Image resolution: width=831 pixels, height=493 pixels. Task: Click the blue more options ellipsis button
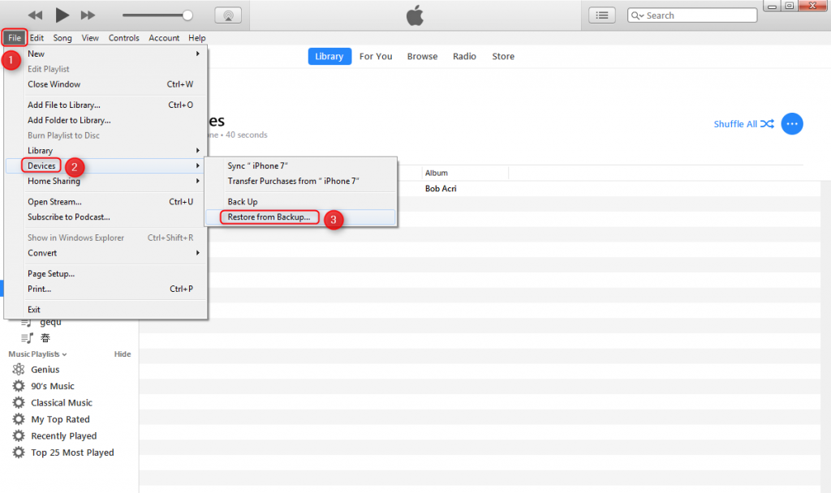792,124
